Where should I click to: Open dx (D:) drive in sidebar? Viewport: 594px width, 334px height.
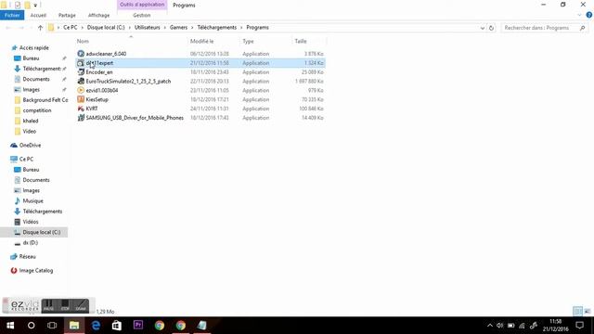pos(31,243)
